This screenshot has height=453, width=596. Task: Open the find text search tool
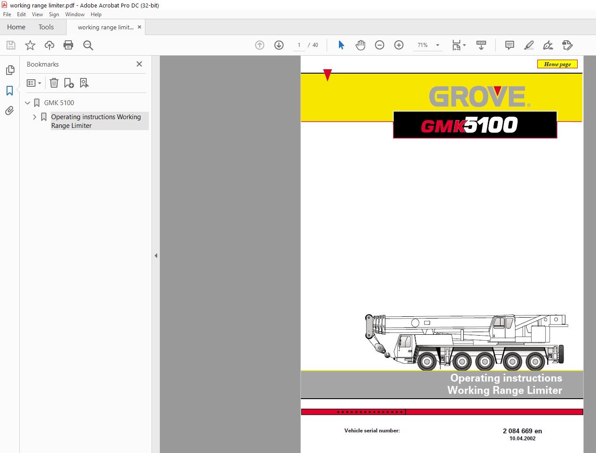click(x=88, y=45)
